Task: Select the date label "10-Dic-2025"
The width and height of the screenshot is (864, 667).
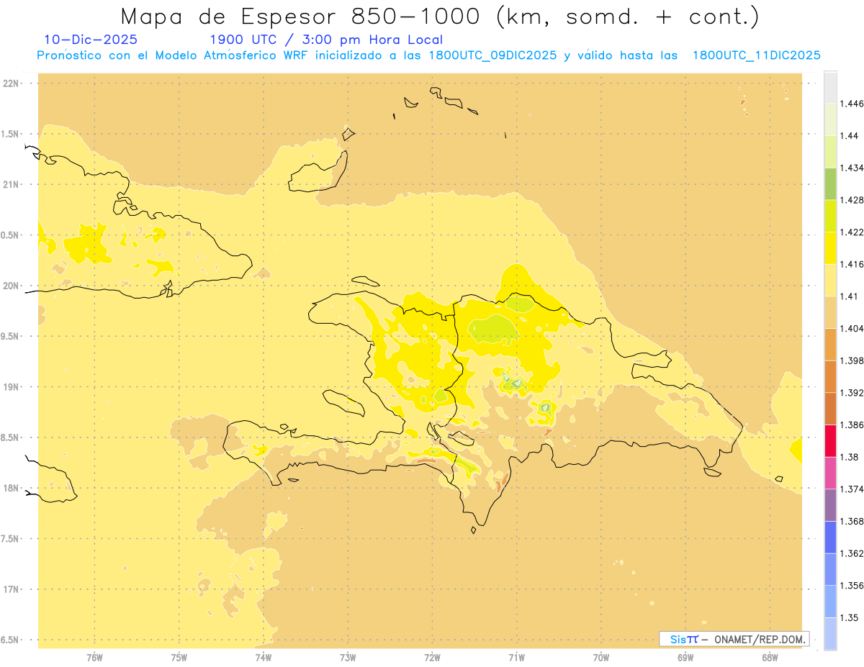Action: pyautogui.click(x=91, y=40)
